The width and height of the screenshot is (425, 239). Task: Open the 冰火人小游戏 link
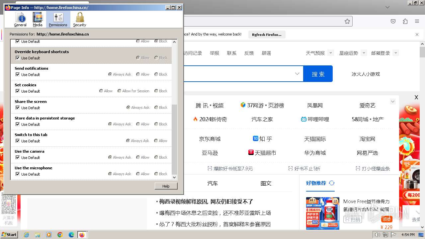366,74
